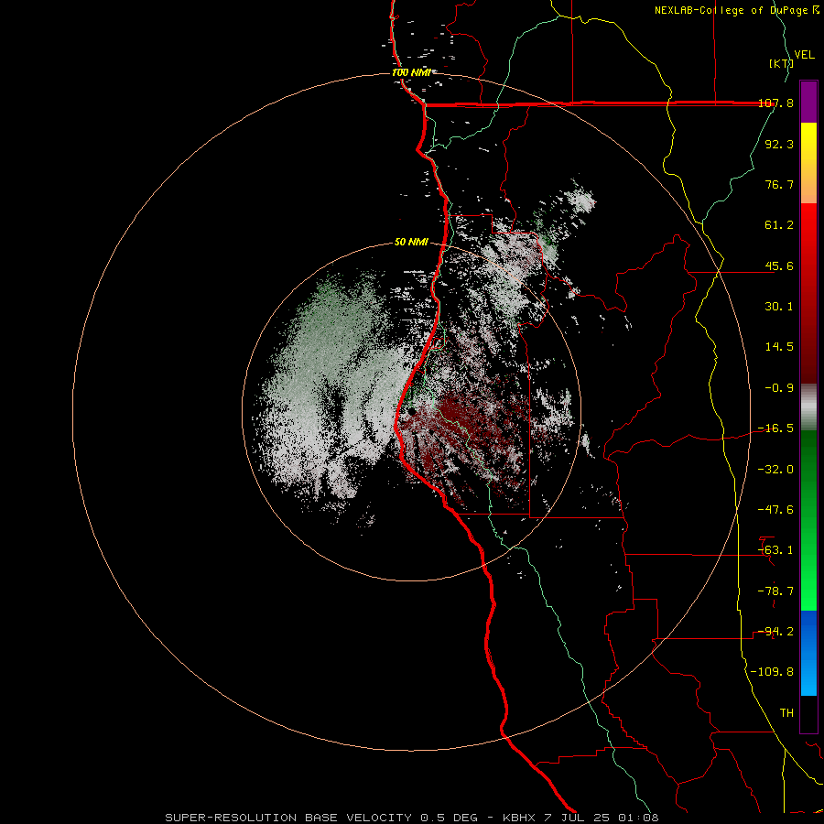This screenshot has width=824, height=824.
Task: Click the VEL legend title
Action: point(804,55)
